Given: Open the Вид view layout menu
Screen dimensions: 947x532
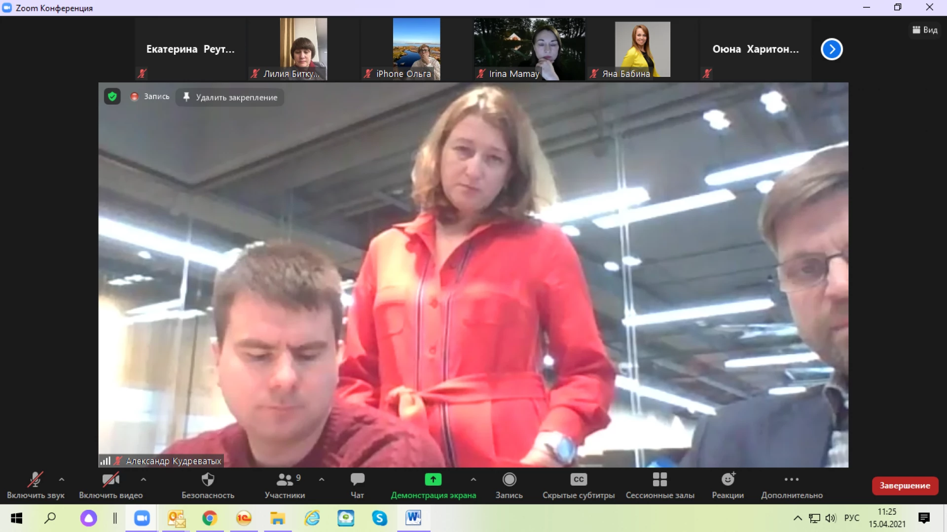Looking at the screenshot, I should tap(925, 30).
